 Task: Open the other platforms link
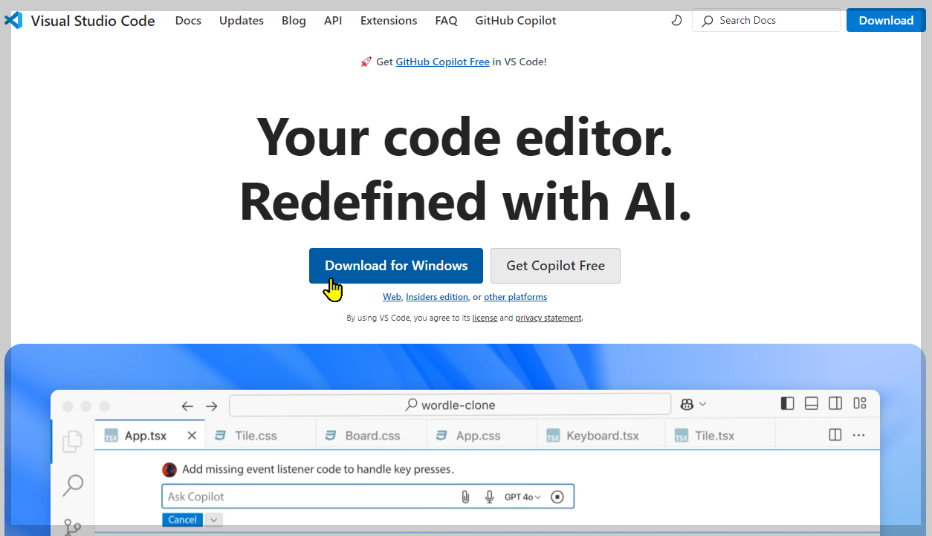515,297
